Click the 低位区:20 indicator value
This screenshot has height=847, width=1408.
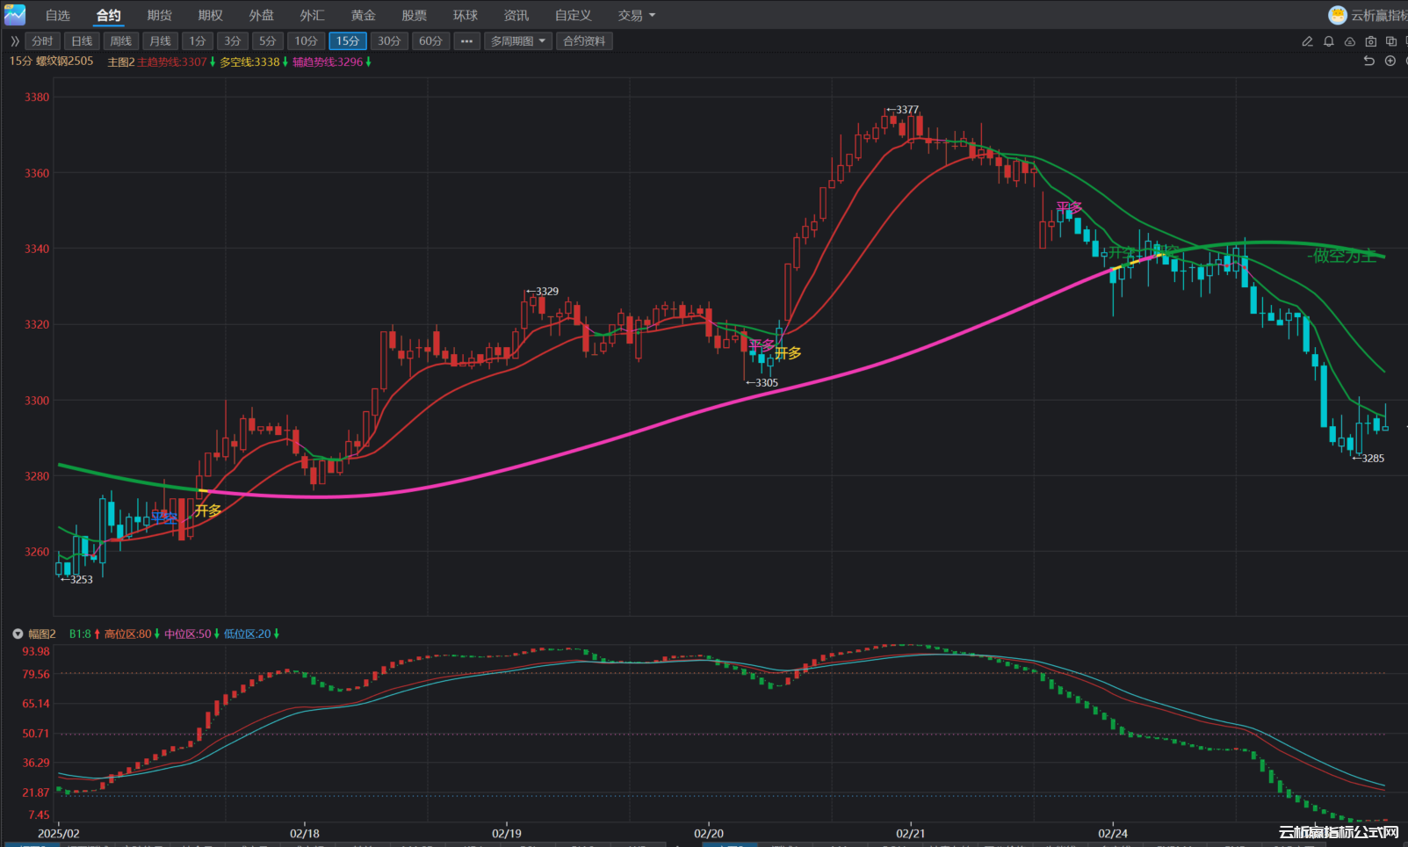pos(248,633)
